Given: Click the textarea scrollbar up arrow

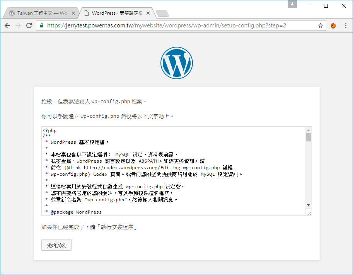Looking at the screenshot, I should point(308,130).
